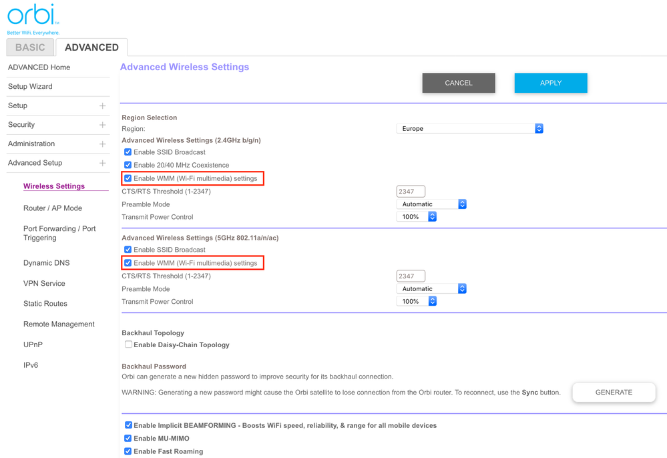Toggle Enable Fast Roaming checkbox

tap(128, 451)
